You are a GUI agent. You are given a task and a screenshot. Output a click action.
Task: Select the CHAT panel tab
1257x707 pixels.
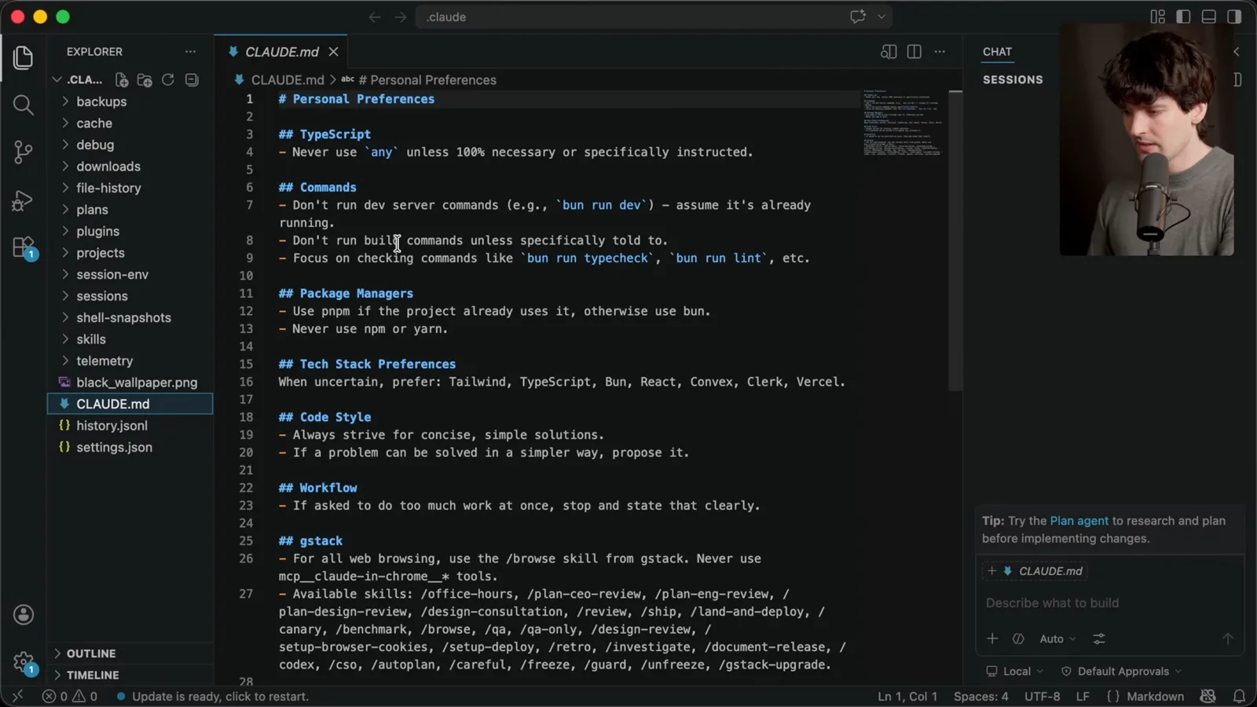(x=997, y=52)
